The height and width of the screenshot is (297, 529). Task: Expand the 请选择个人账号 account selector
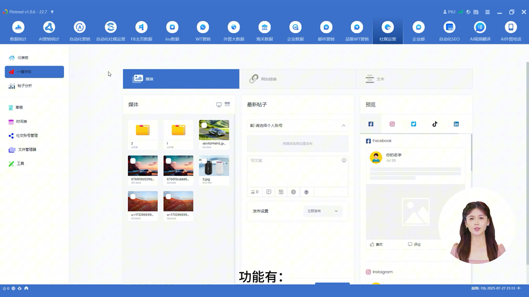(x=298, y=125)
